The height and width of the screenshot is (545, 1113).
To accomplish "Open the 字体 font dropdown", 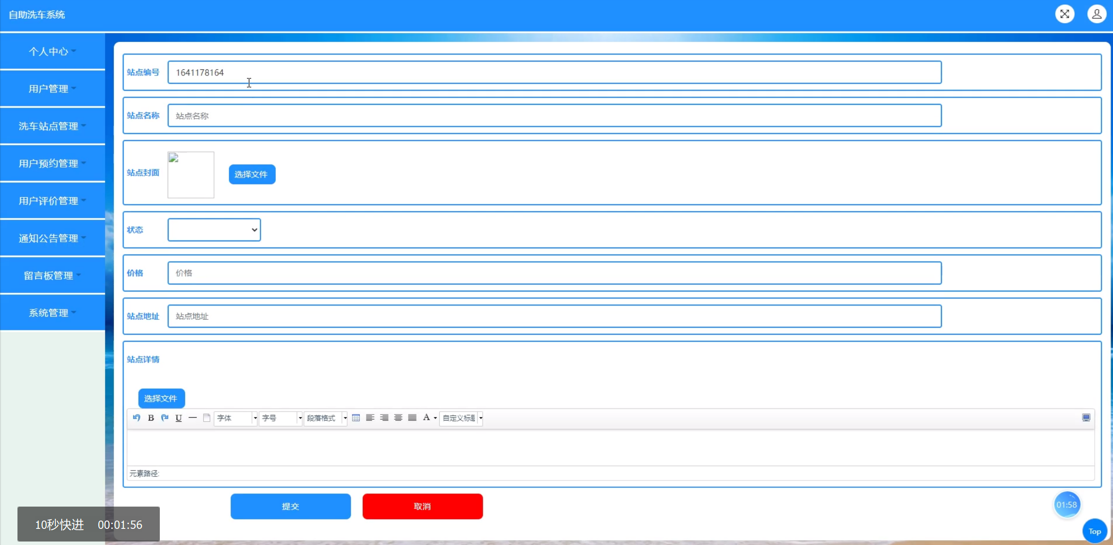I will [235, 418].
